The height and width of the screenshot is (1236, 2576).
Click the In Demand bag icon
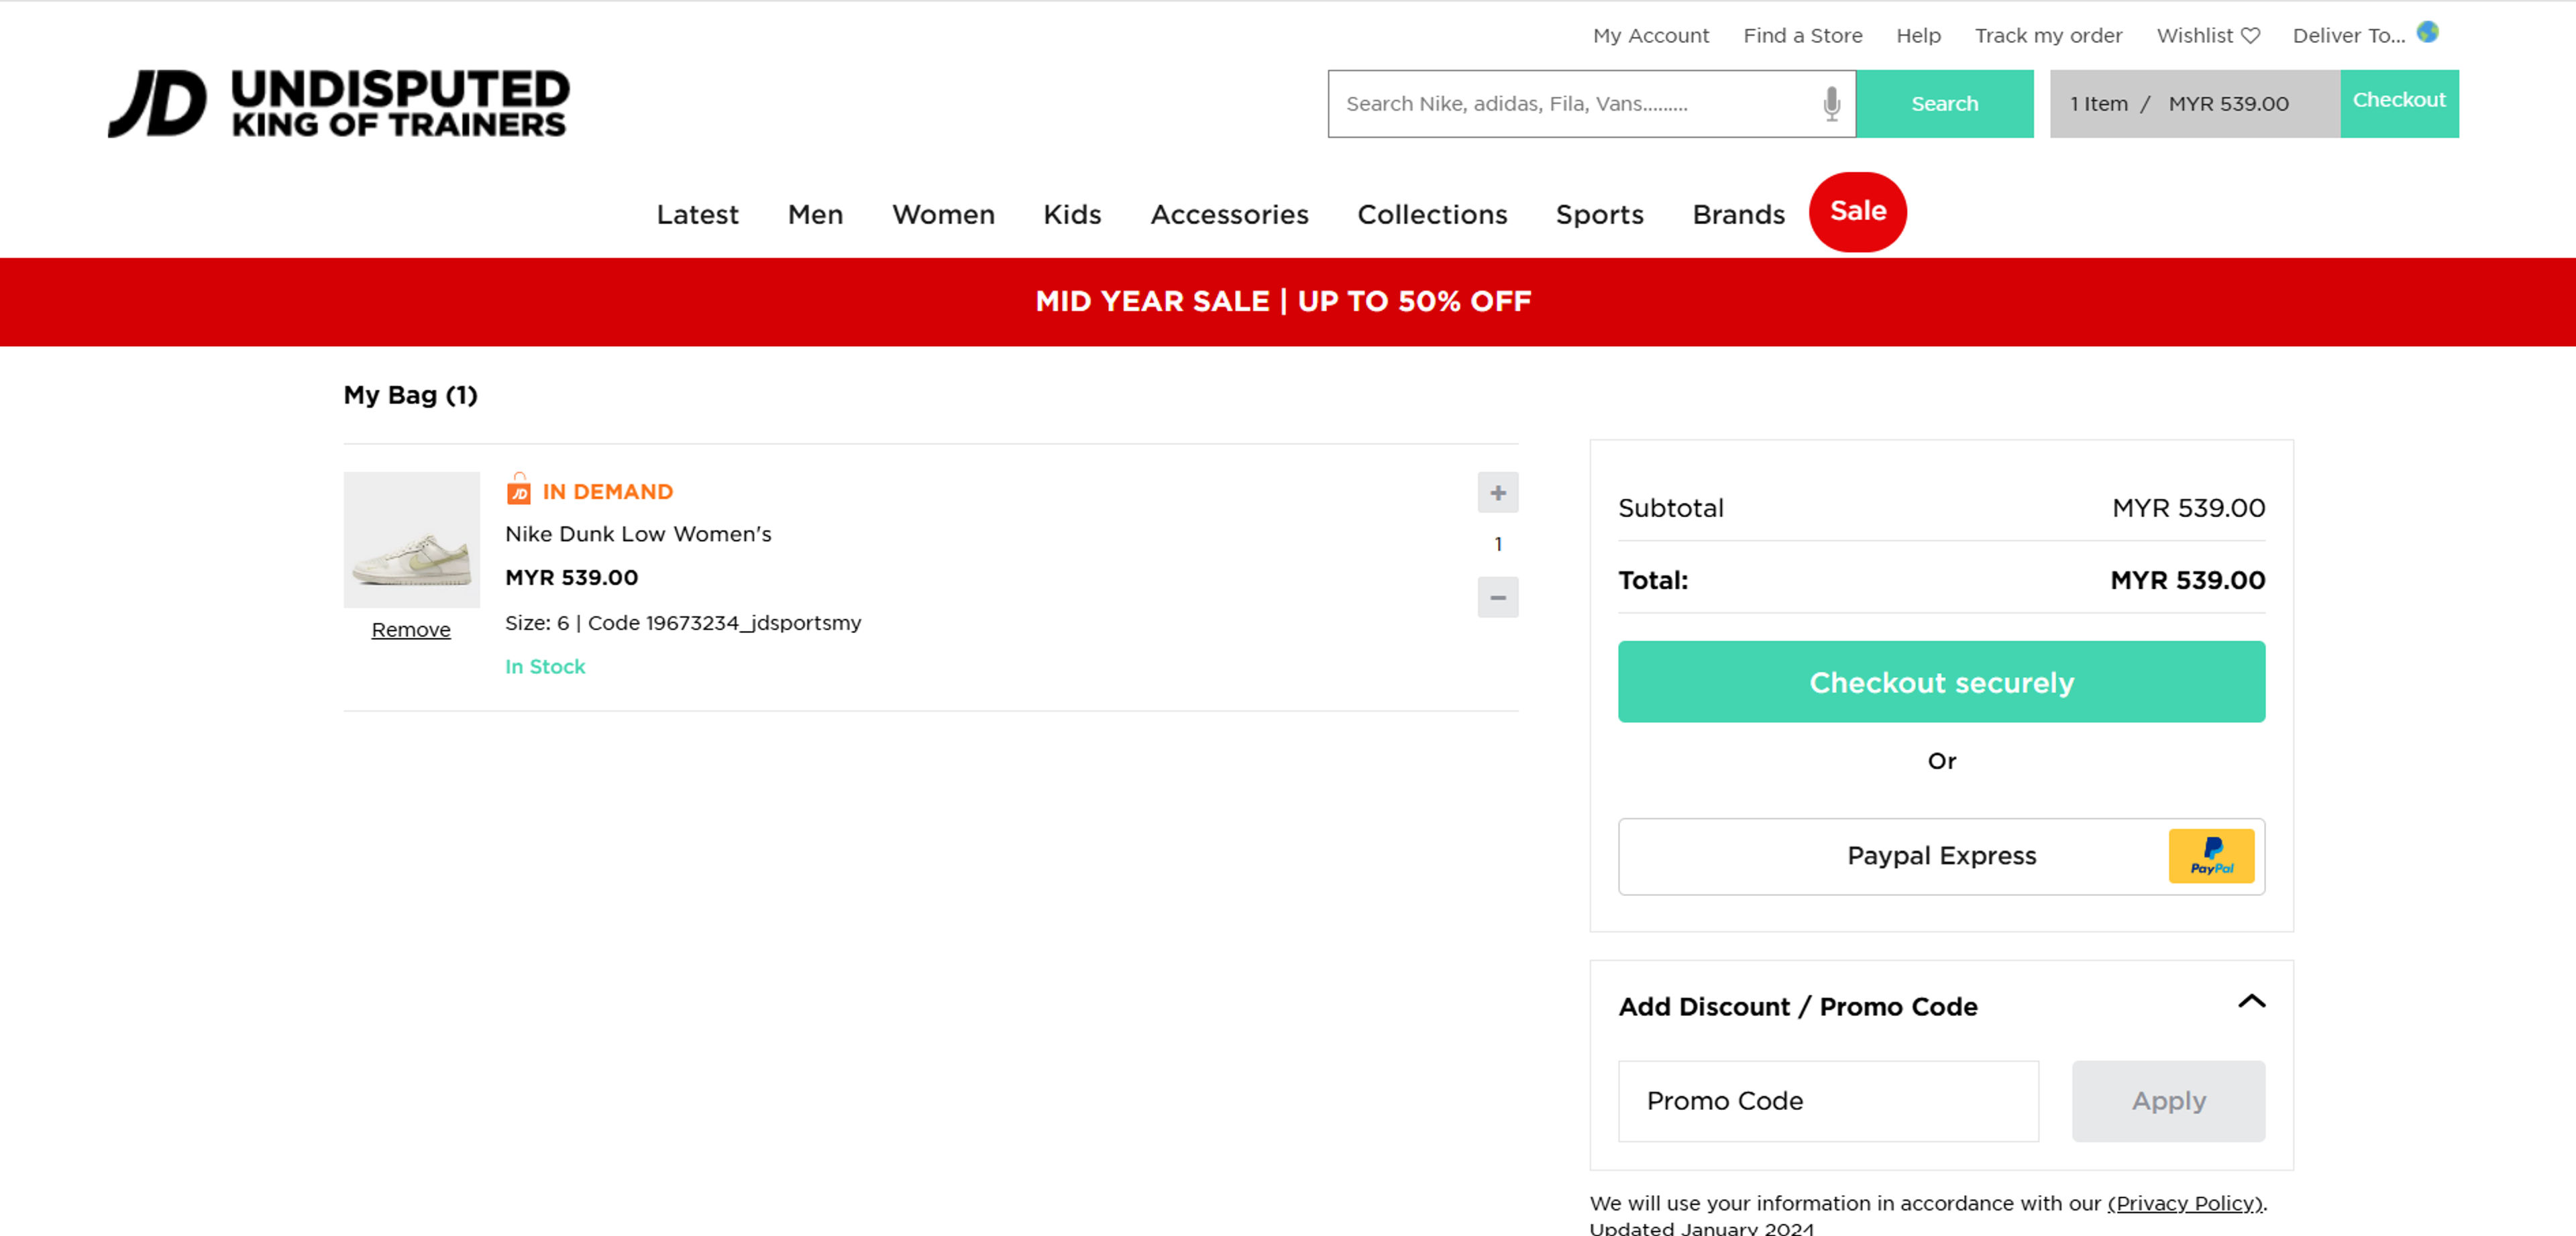tap(518, 489)
